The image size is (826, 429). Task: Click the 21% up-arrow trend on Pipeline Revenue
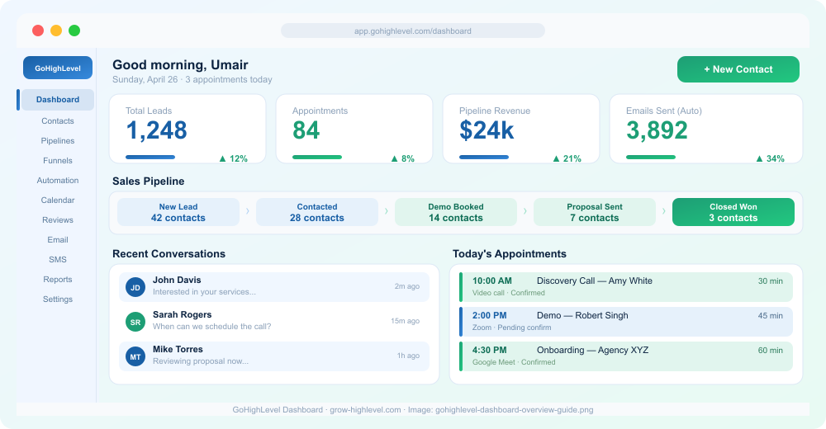click(x=567, y=158)
